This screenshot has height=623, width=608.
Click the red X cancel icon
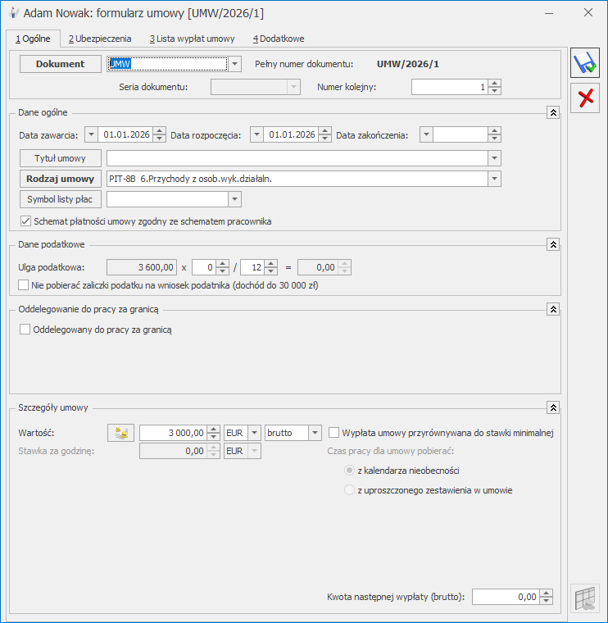pos(584,99)
